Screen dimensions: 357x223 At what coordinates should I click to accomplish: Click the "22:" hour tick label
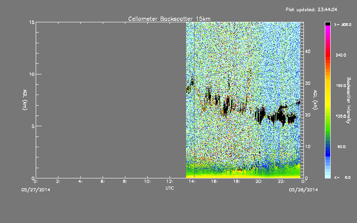point(281,182)
